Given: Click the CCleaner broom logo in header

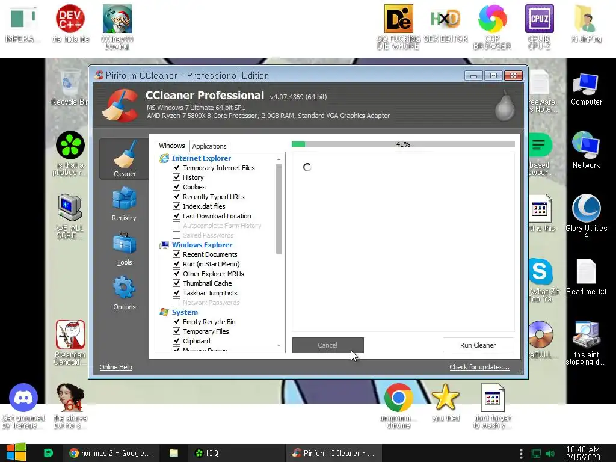Looking at the screenshot, I should 120,106.
